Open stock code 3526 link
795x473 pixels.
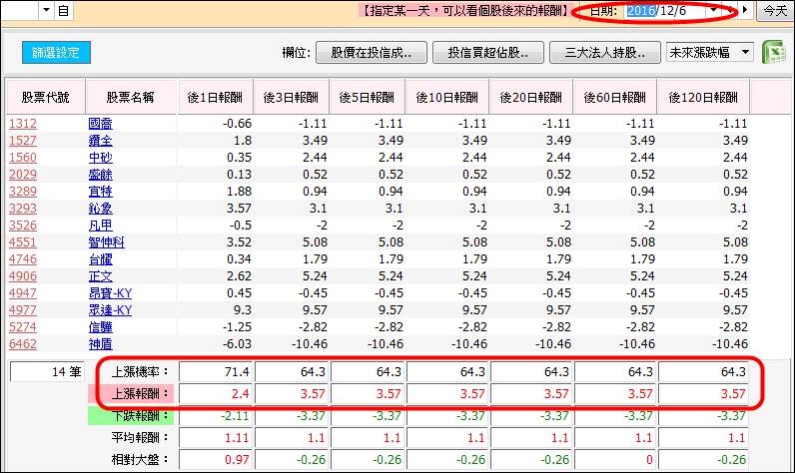pyautogui.click(x=23, y=226)
